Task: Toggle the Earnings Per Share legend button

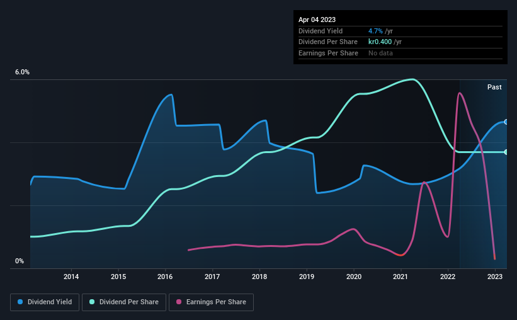Action: click(211, 302)
